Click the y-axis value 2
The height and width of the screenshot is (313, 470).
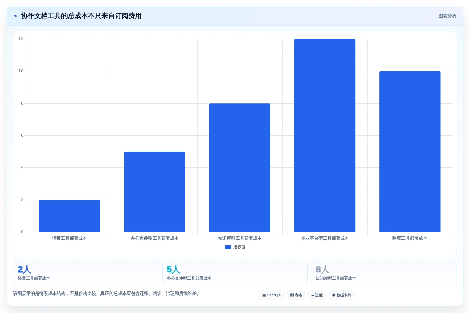point(22,200)
